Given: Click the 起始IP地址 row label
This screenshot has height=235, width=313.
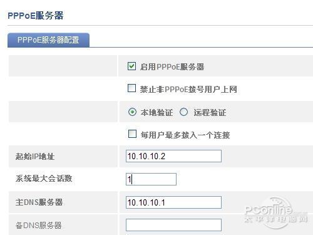Looking at the screenshot, I should point(35,156).
